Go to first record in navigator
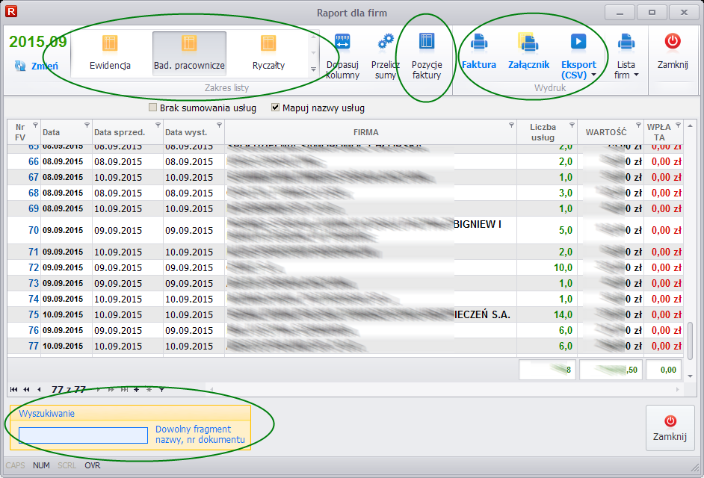The width and height of the screenshot is (704, 478). [14, 389]
